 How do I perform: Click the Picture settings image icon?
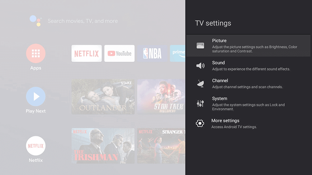(x=200, y=45)
